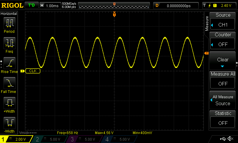Screen dimensions: 238x143
Task: Select channel 1 tab at 2.00 V
Action: (16, 139)
